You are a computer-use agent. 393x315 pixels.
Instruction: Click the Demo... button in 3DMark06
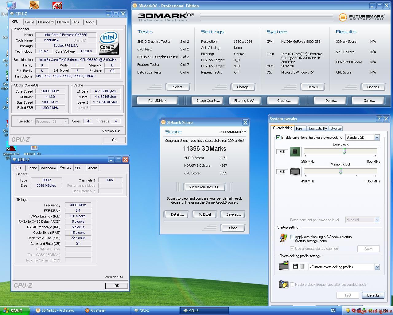(331, 101)
